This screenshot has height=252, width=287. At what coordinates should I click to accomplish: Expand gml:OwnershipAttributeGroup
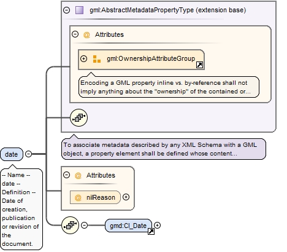[83, 59]
